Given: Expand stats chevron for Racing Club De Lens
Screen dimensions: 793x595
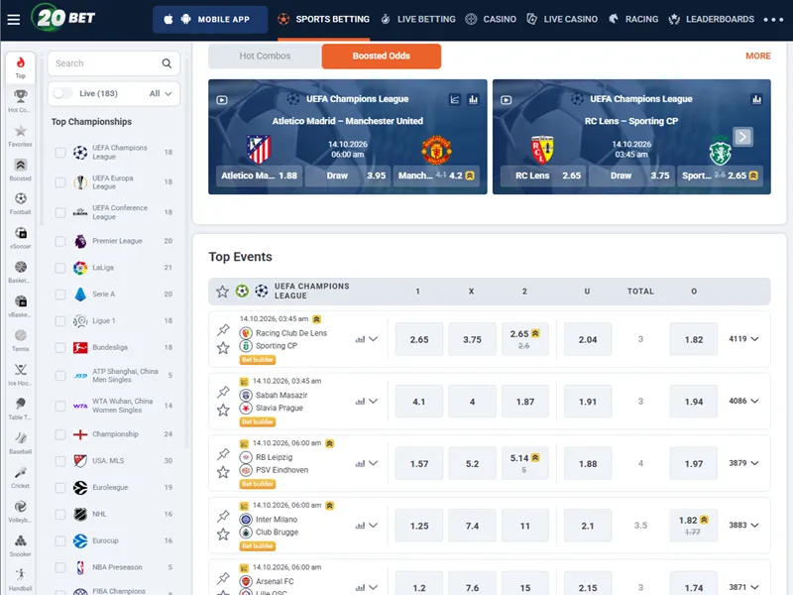Looking at the screenshot, I should pyautogui.click(x=374, y=339).
